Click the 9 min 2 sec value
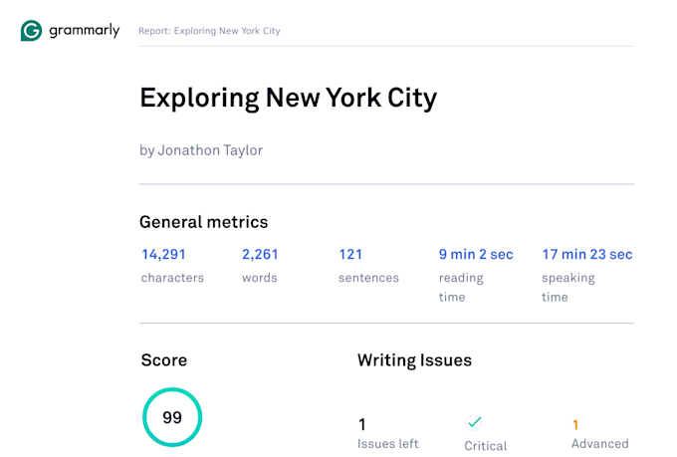This screenshot has height=457, width=677. 476,255
